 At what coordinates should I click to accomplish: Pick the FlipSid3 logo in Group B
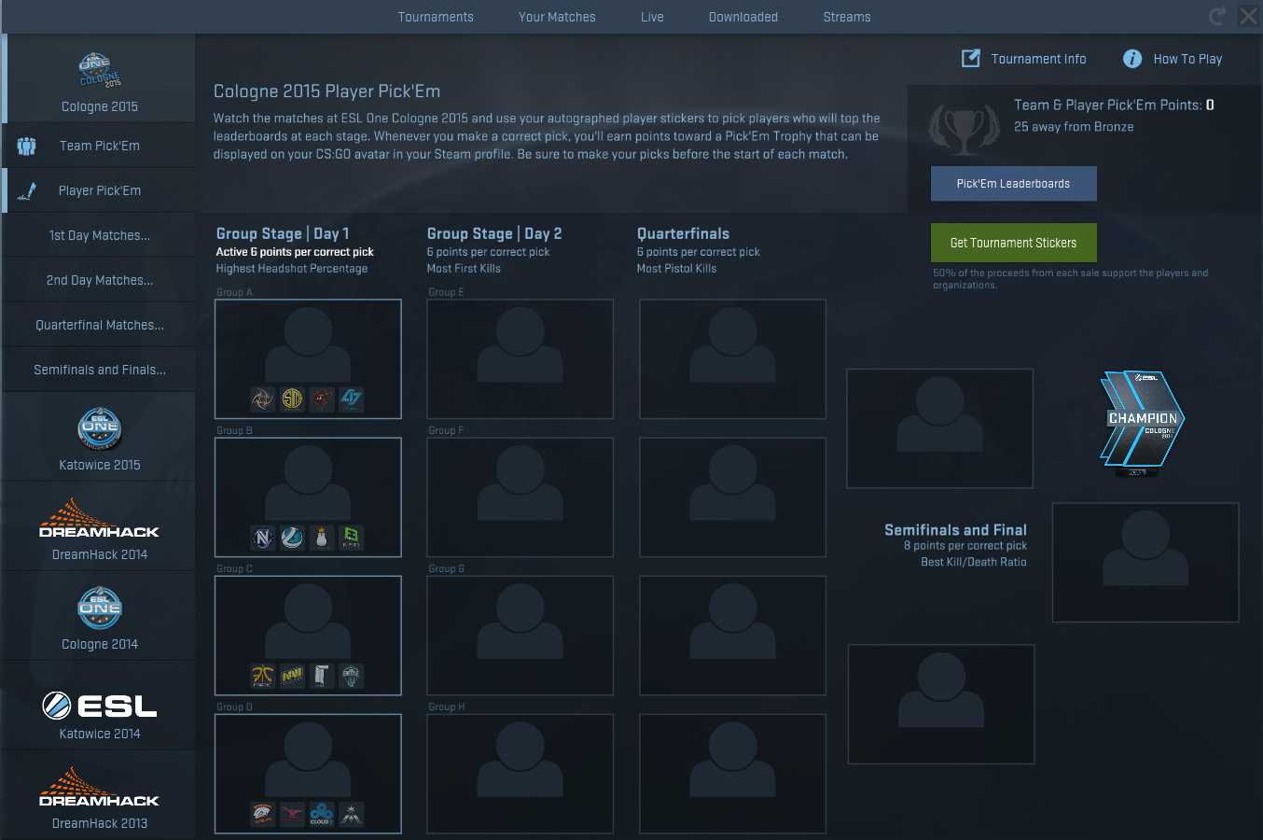352,538
